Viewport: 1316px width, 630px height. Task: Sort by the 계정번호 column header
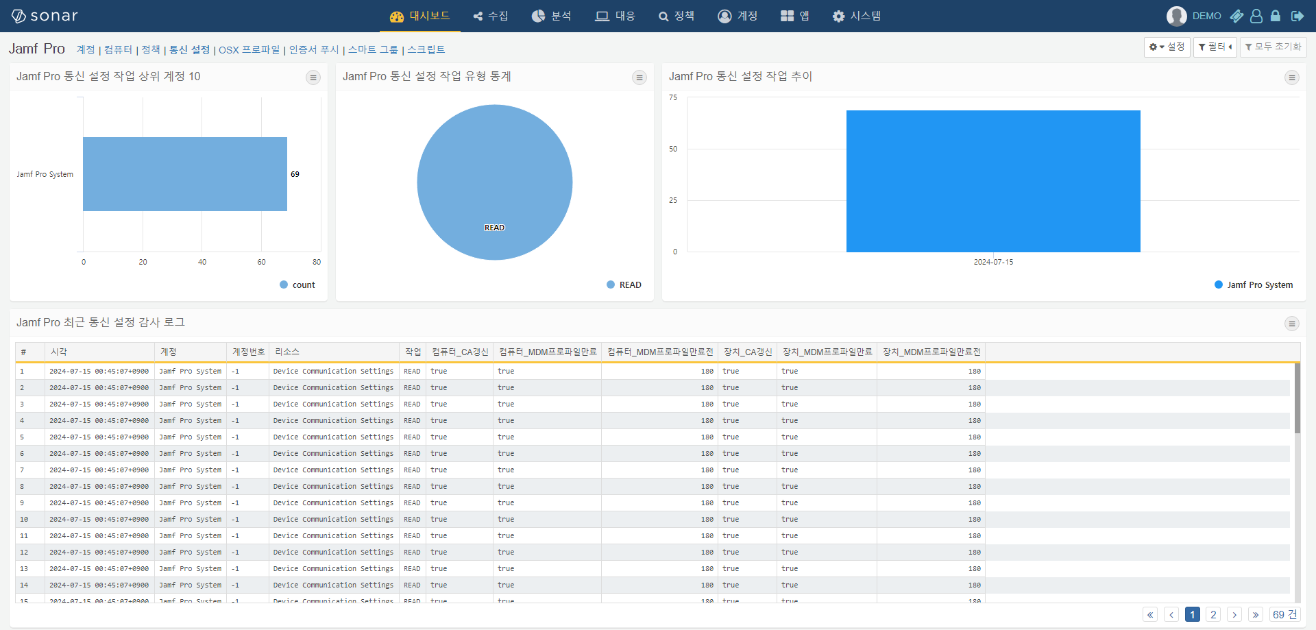tap(248, 352)
